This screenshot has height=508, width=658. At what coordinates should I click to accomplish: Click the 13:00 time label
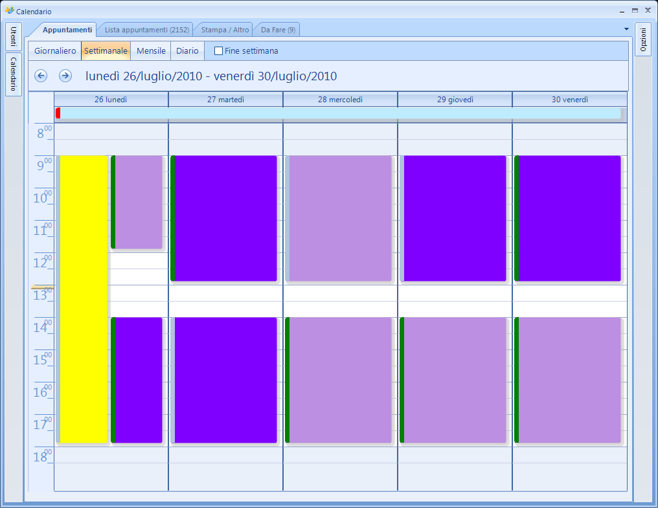(43, 294)
